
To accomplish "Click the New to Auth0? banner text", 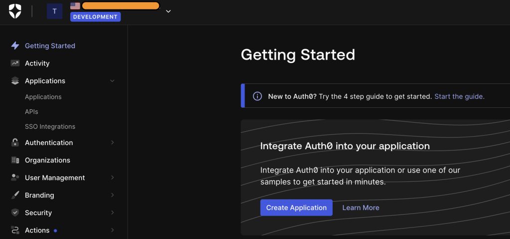I will click(292, 96).
